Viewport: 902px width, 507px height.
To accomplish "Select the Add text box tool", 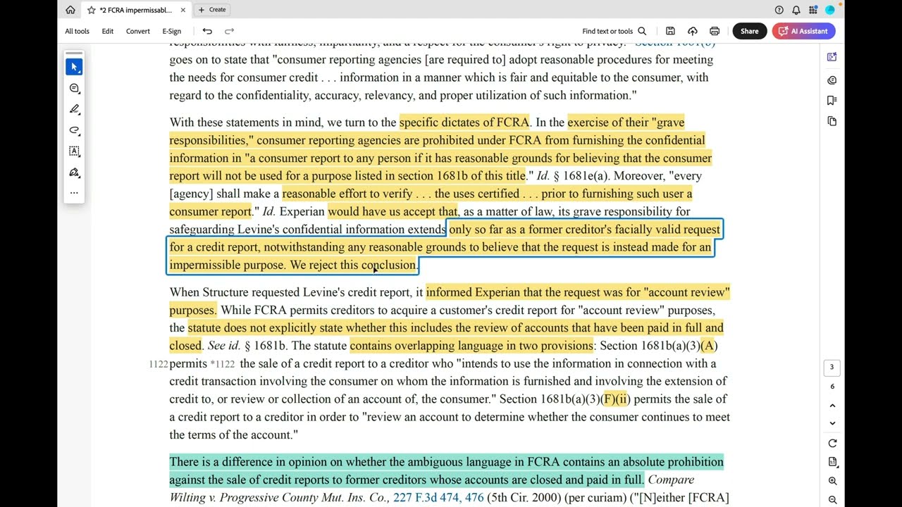I will [x=74, y=151].
